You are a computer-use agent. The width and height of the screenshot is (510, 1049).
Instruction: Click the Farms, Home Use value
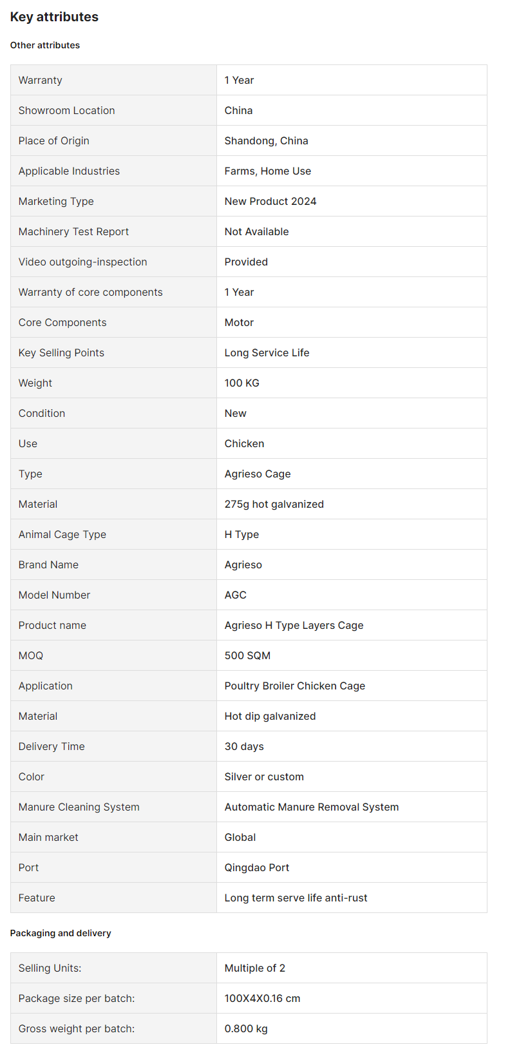(268, 171)
